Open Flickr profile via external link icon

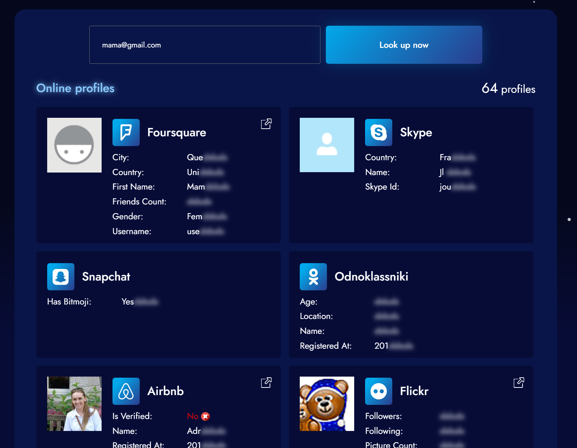pyautogui.click(x=519, y=382)
